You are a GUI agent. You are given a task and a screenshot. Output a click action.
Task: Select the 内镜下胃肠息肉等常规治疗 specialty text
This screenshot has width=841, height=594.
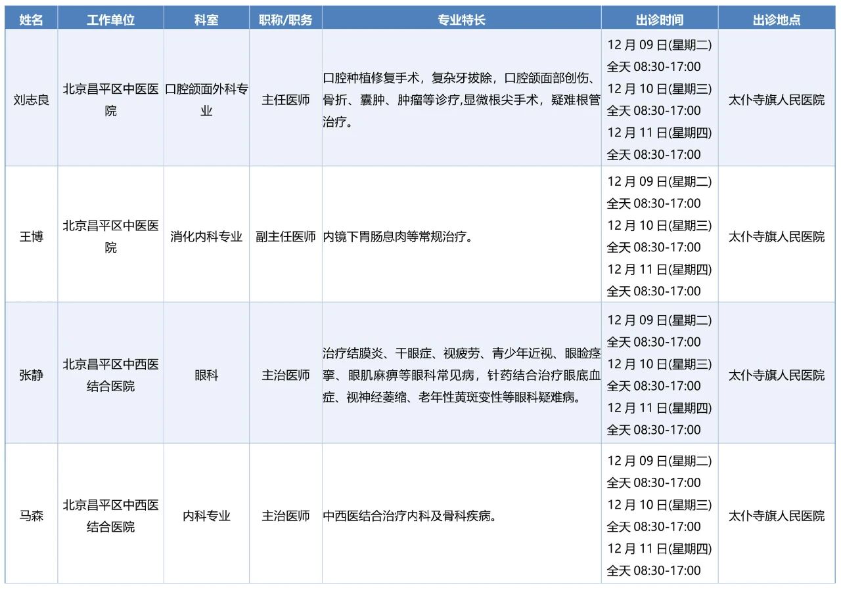coord(398,237)
